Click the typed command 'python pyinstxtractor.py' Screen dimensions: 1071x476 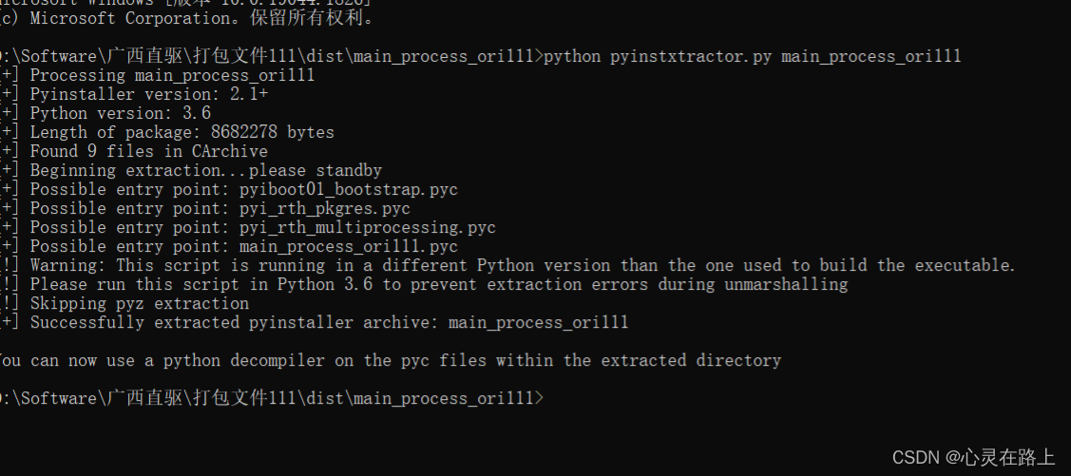[x=658, y=56]
